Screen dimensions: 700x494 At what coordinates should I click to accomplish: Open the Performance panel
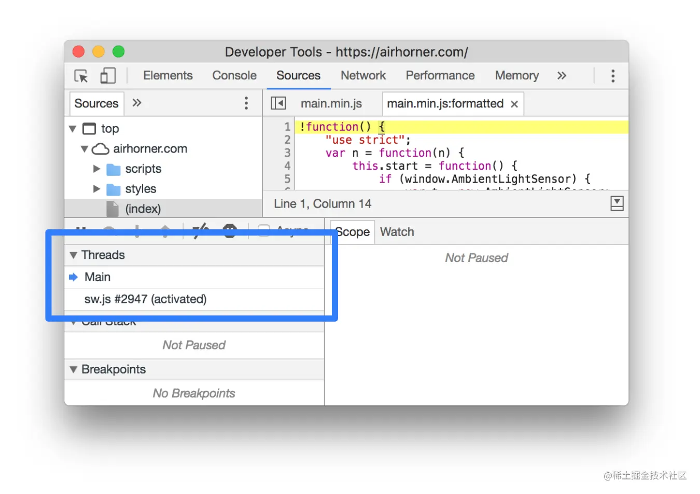tap(440, 76)
